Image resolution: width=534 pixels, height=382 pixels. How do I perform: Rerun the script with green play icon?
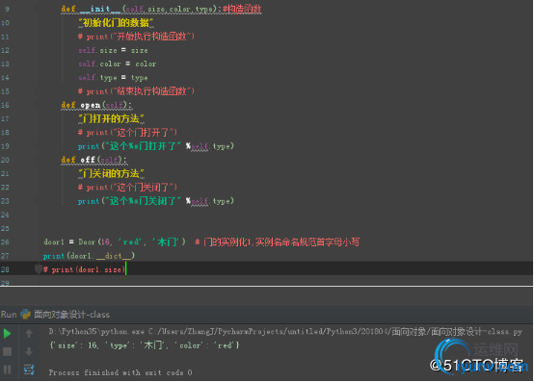coord(7,333)
